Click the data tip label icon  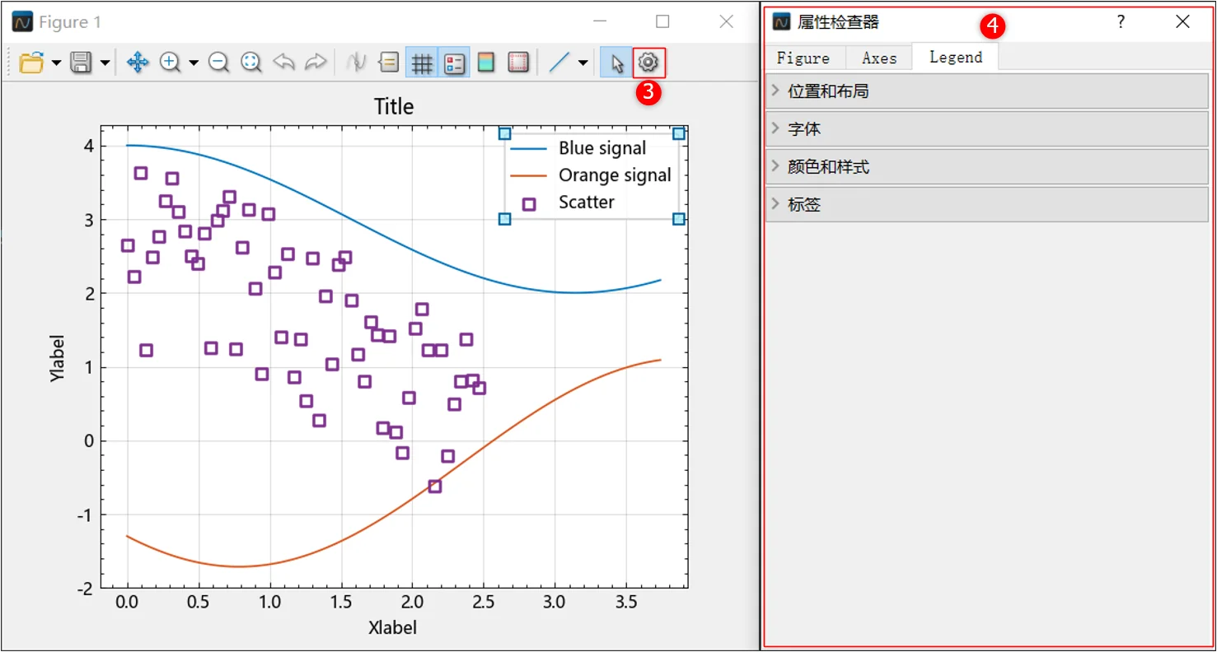pos(388,63)
